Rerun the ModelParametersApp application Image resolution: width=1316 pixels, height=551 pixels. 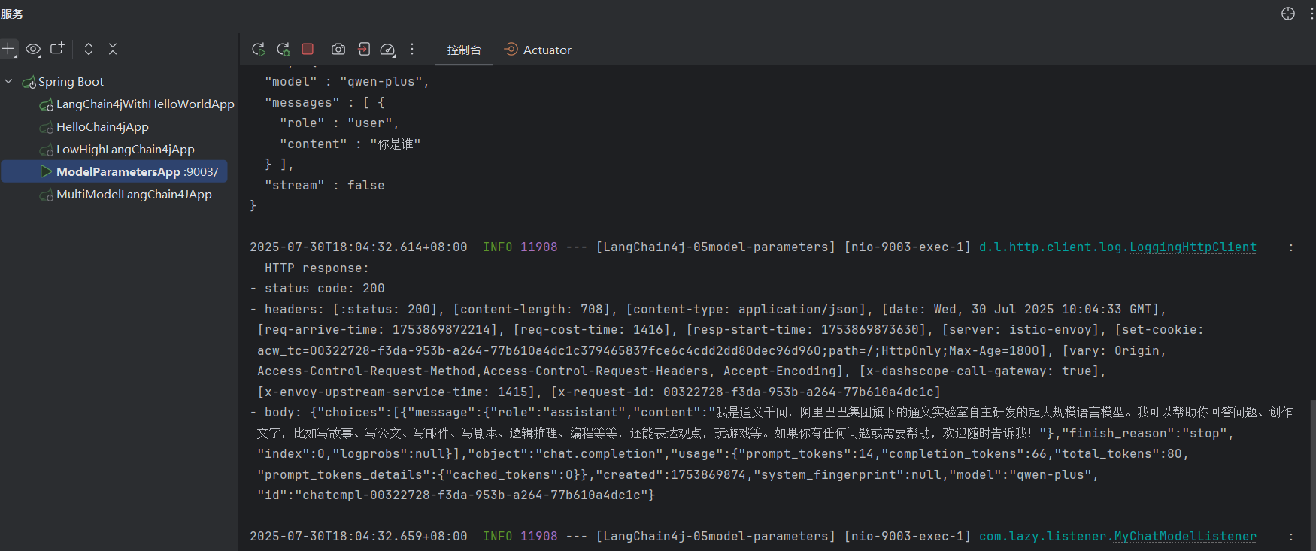(x=258, y=50)
